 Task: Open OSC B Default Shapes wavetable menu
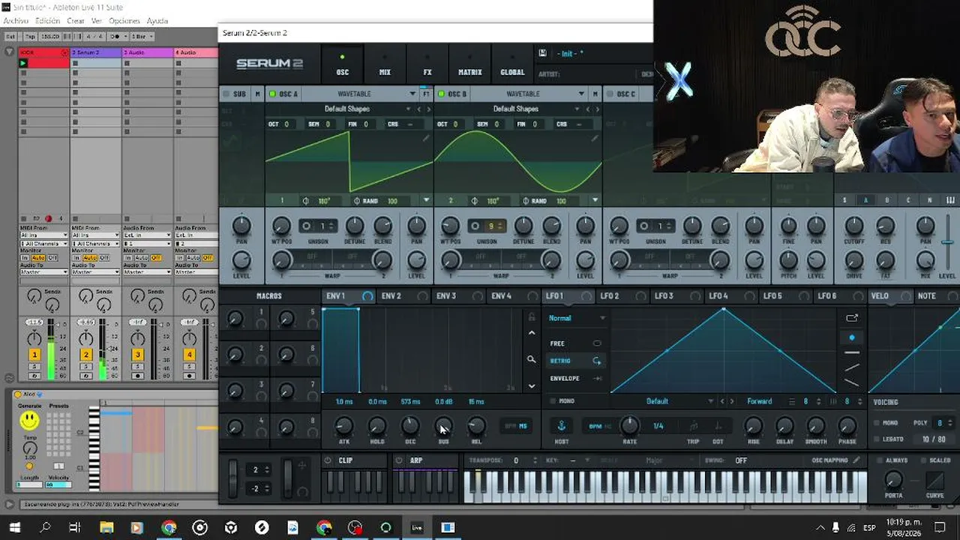pos(516,109)
